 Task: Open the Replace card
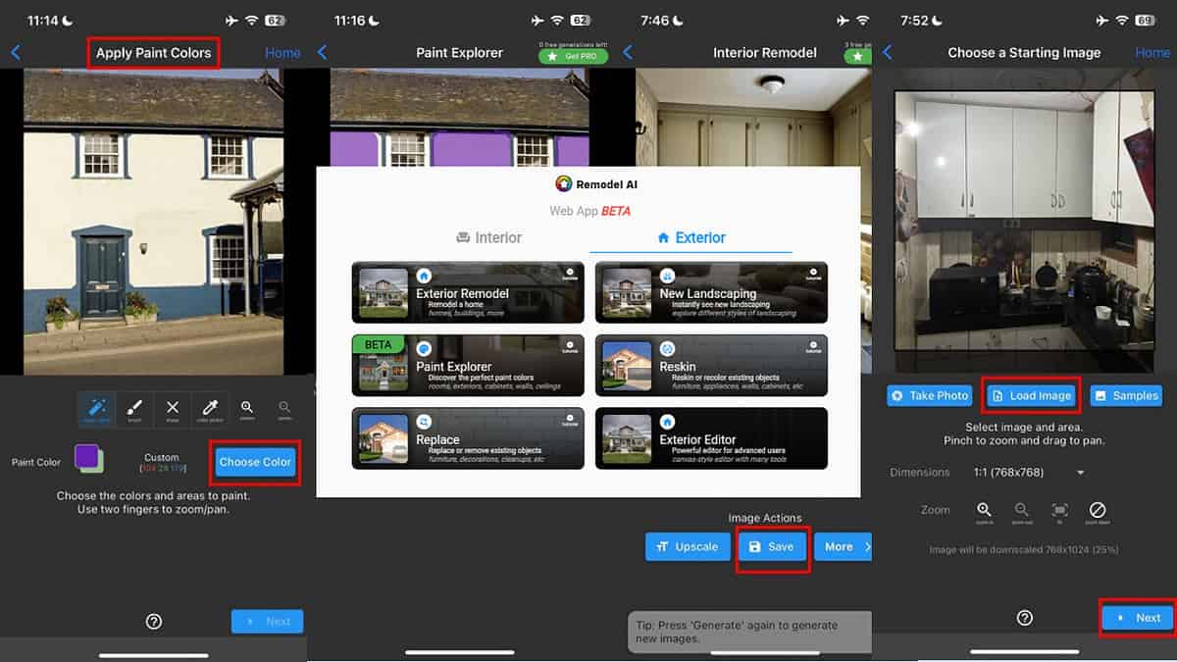click(x=468, y=438)
